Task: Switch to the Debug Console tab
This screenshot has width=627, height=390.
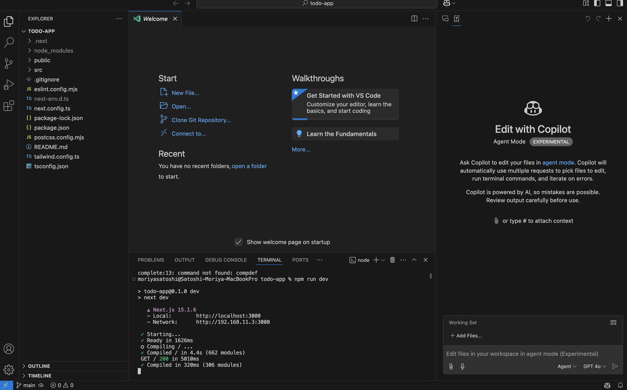Action: (x=226, y=260)
